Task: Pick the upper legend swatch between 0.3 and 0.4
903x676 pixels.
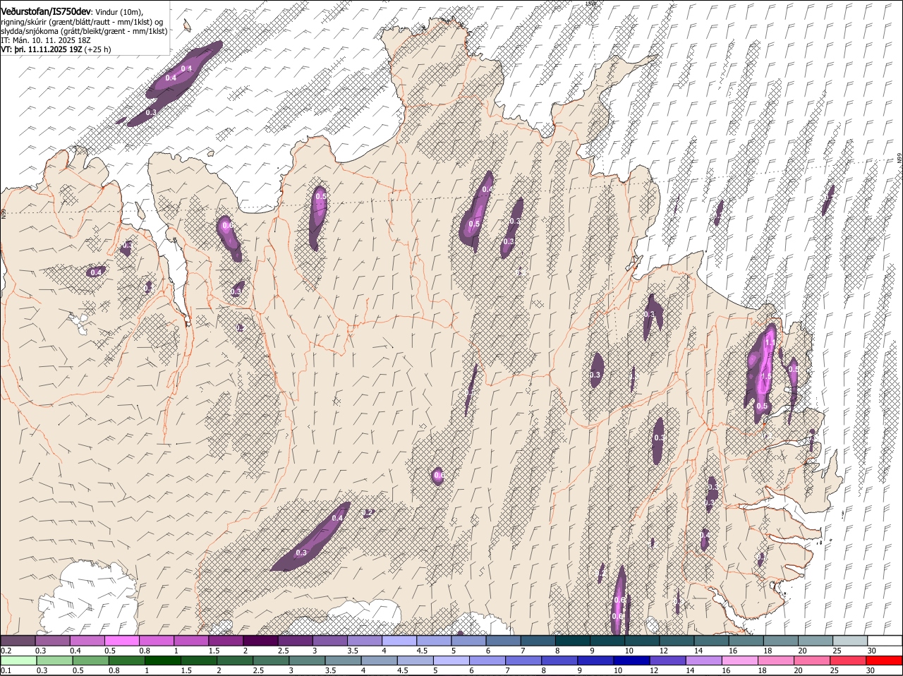Action: (52, 640)
